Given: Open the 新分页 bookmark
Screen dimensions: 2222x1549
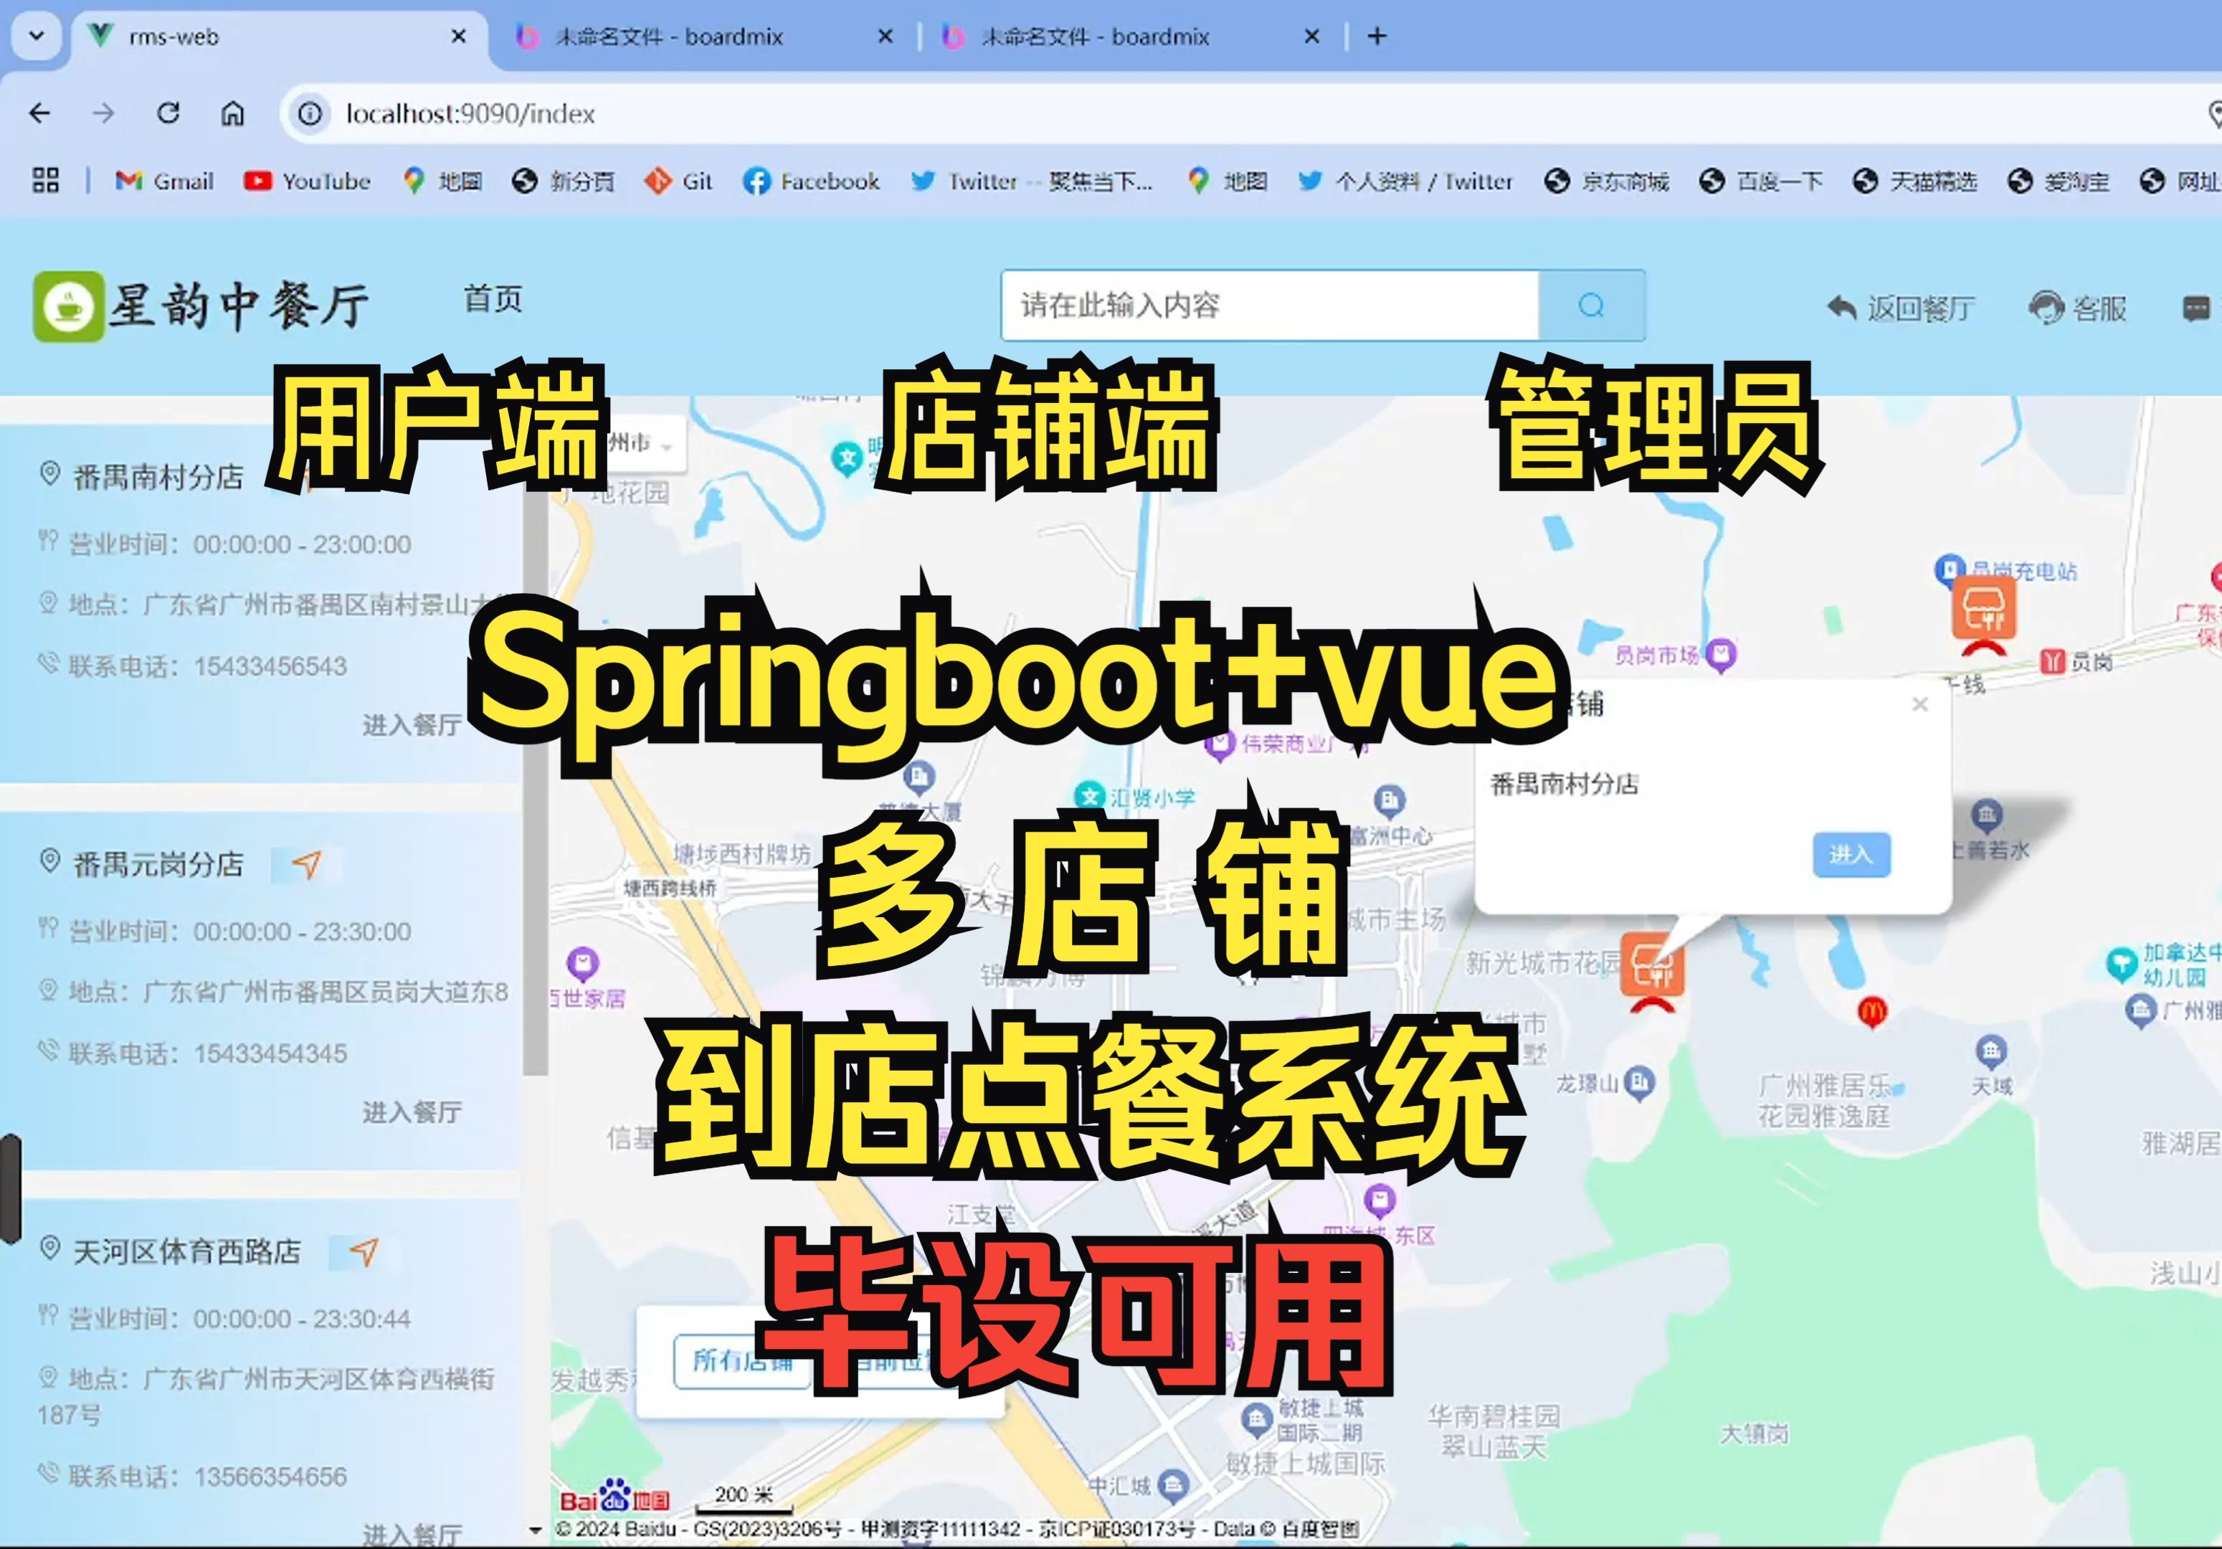Looking at the screenshot, I should [x=564, y=181].
